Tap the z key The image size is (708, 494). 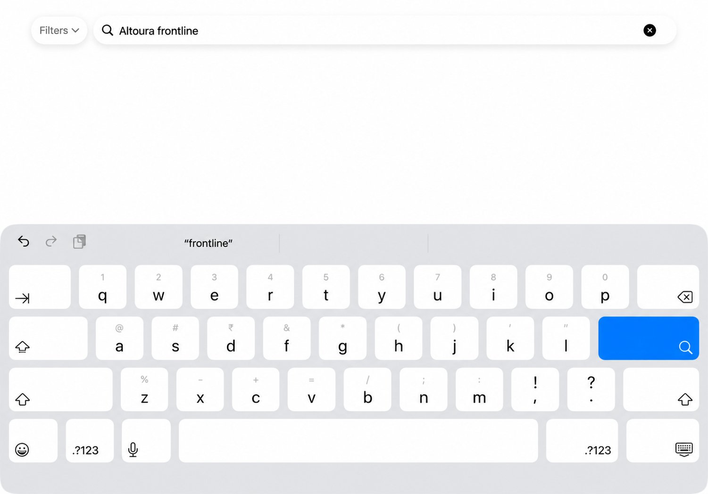144,389
